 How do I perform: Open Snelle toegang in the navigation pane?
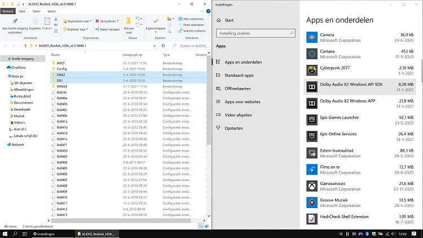click(x=23, y=59)
